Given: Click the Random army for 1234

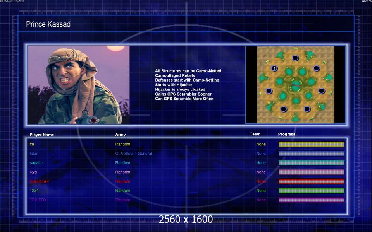Looking at the screenshot, I should (123, 191).
